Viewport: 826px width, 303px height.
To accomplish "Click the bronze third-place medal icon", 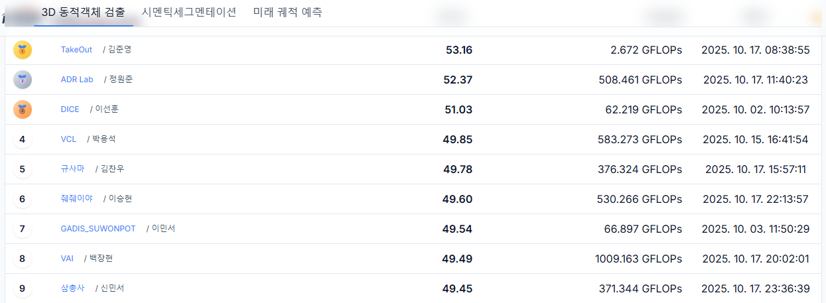I will (x=23, y=109).
